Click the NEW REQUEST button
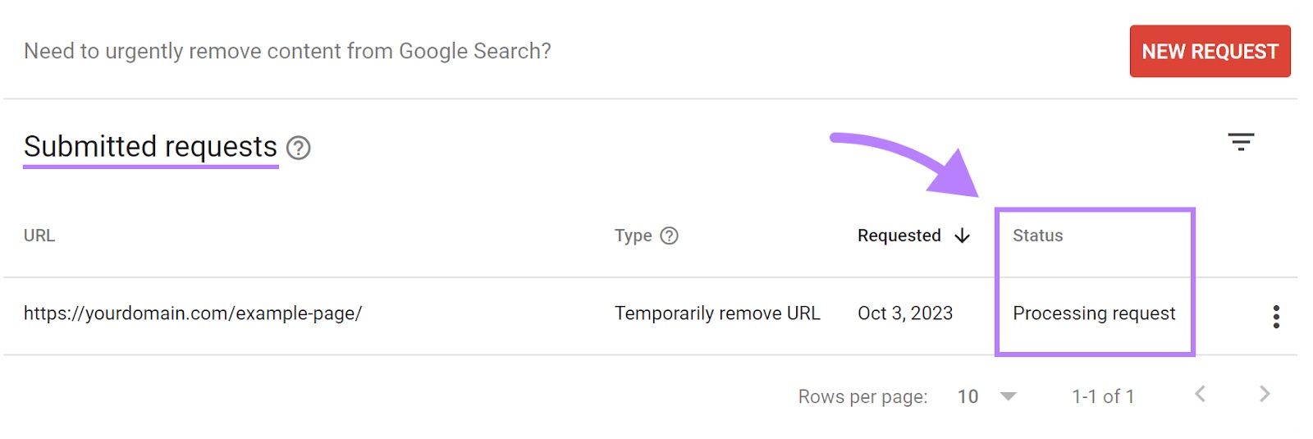 click(x=1210, y=52)
